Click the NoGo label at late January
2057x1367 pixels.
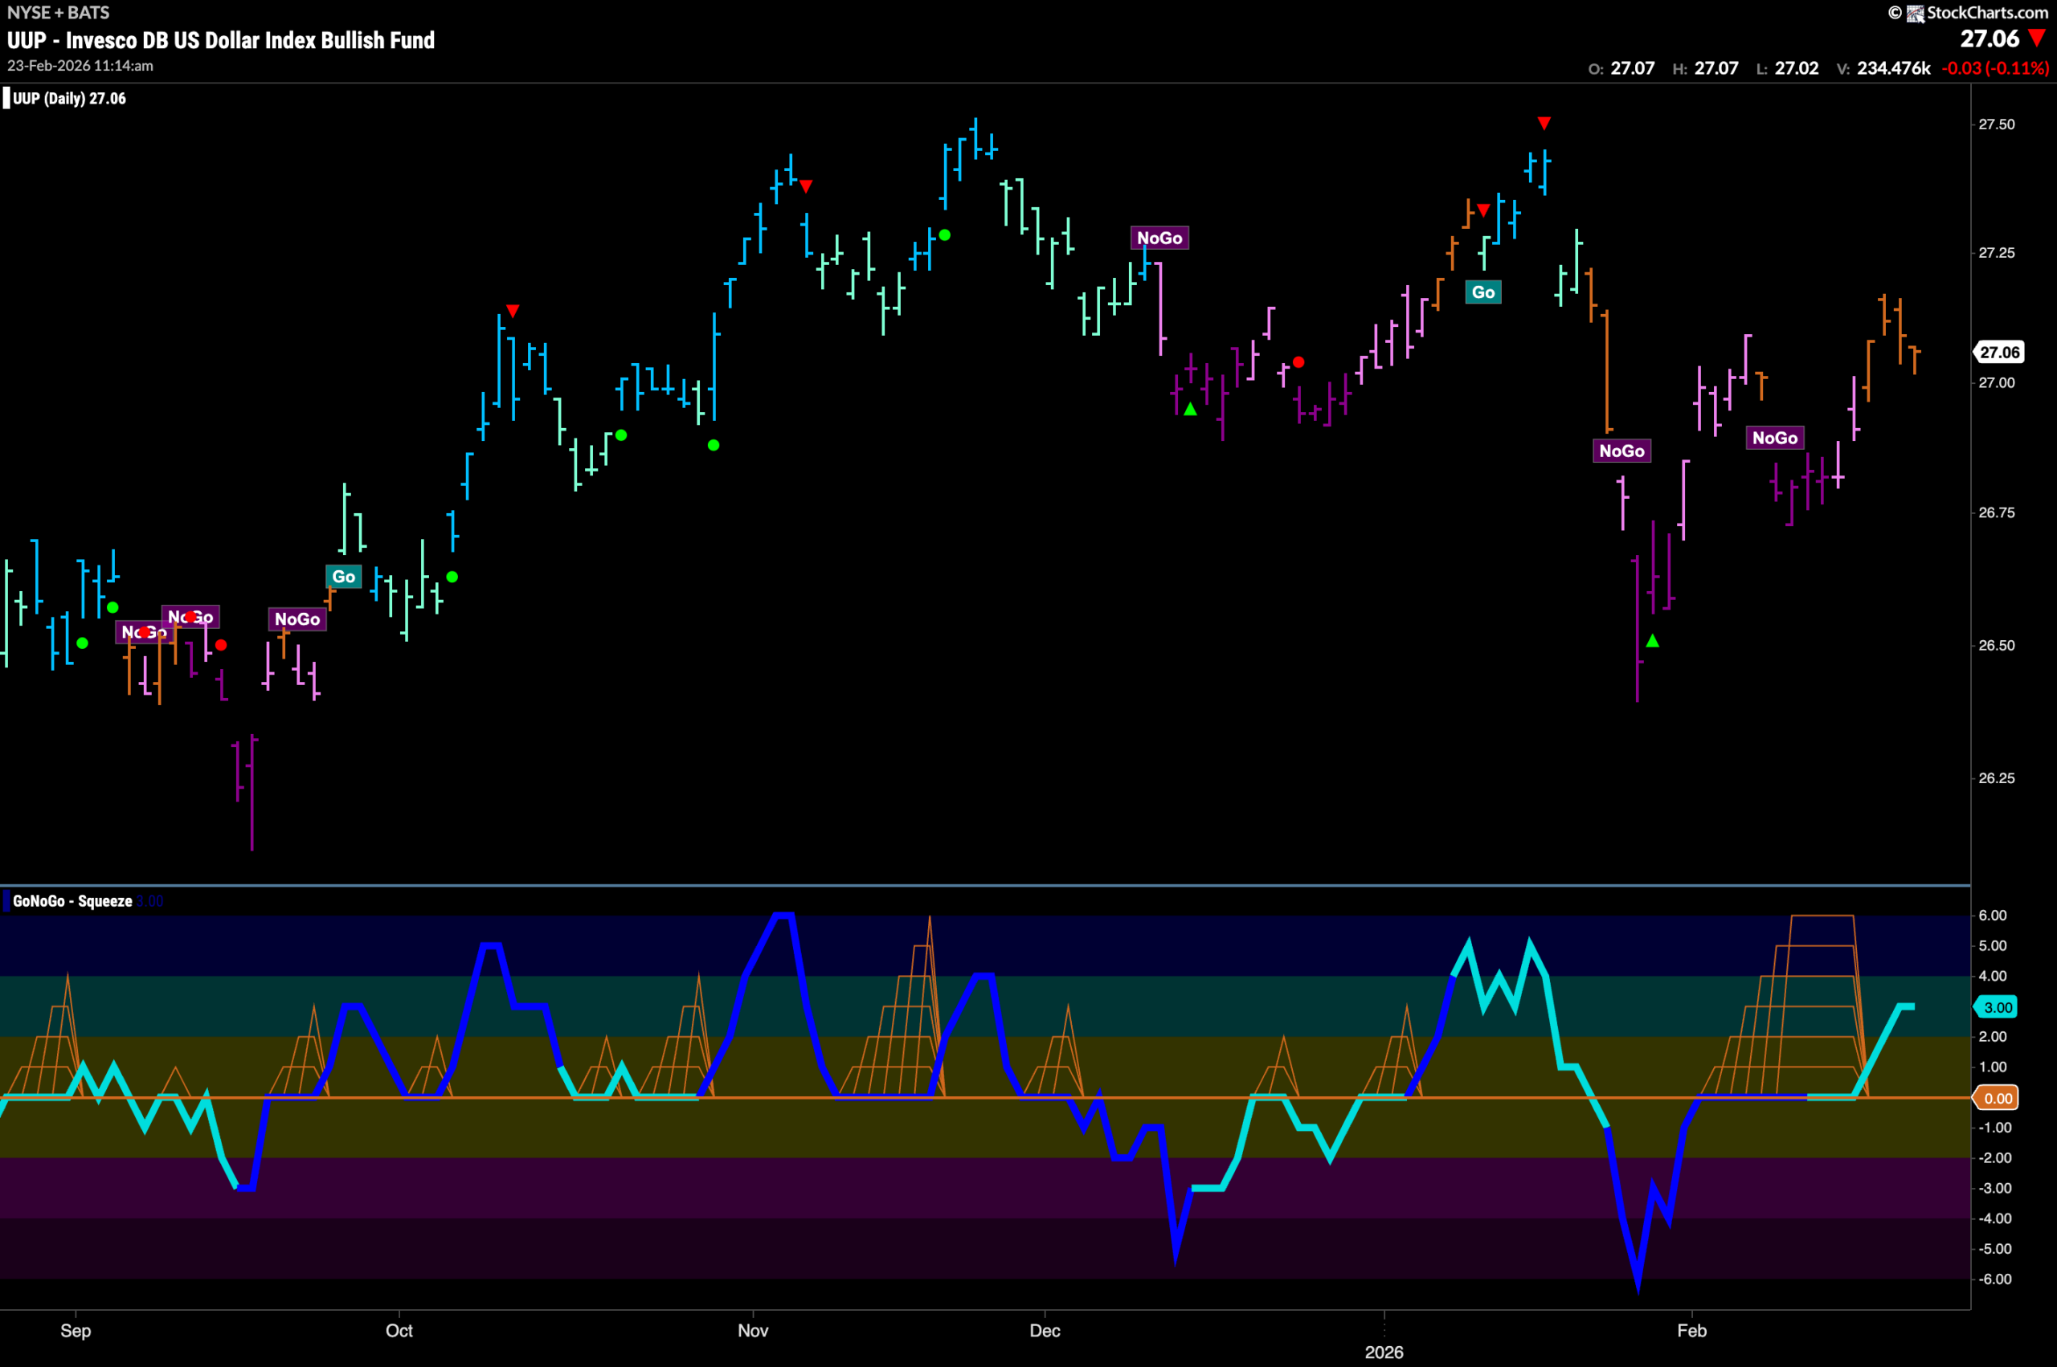pyautogui.click(x=1621, y=451)
